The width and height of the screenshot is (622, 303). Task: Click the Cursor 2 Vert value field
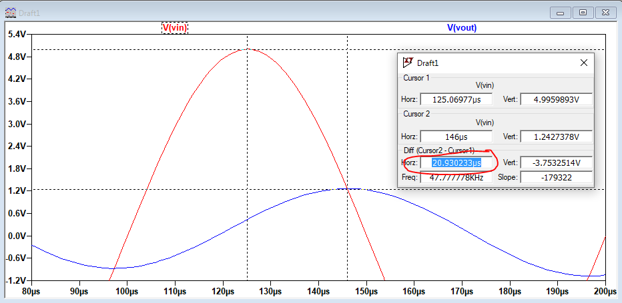[556, 137]
